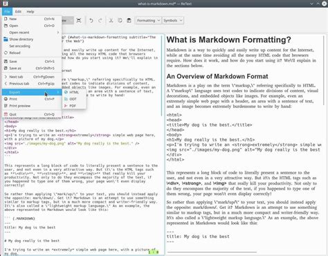Viewport: 328px width, 256px height.
Task: Click the Copy toolbar icon
Action: pos(120,21)
